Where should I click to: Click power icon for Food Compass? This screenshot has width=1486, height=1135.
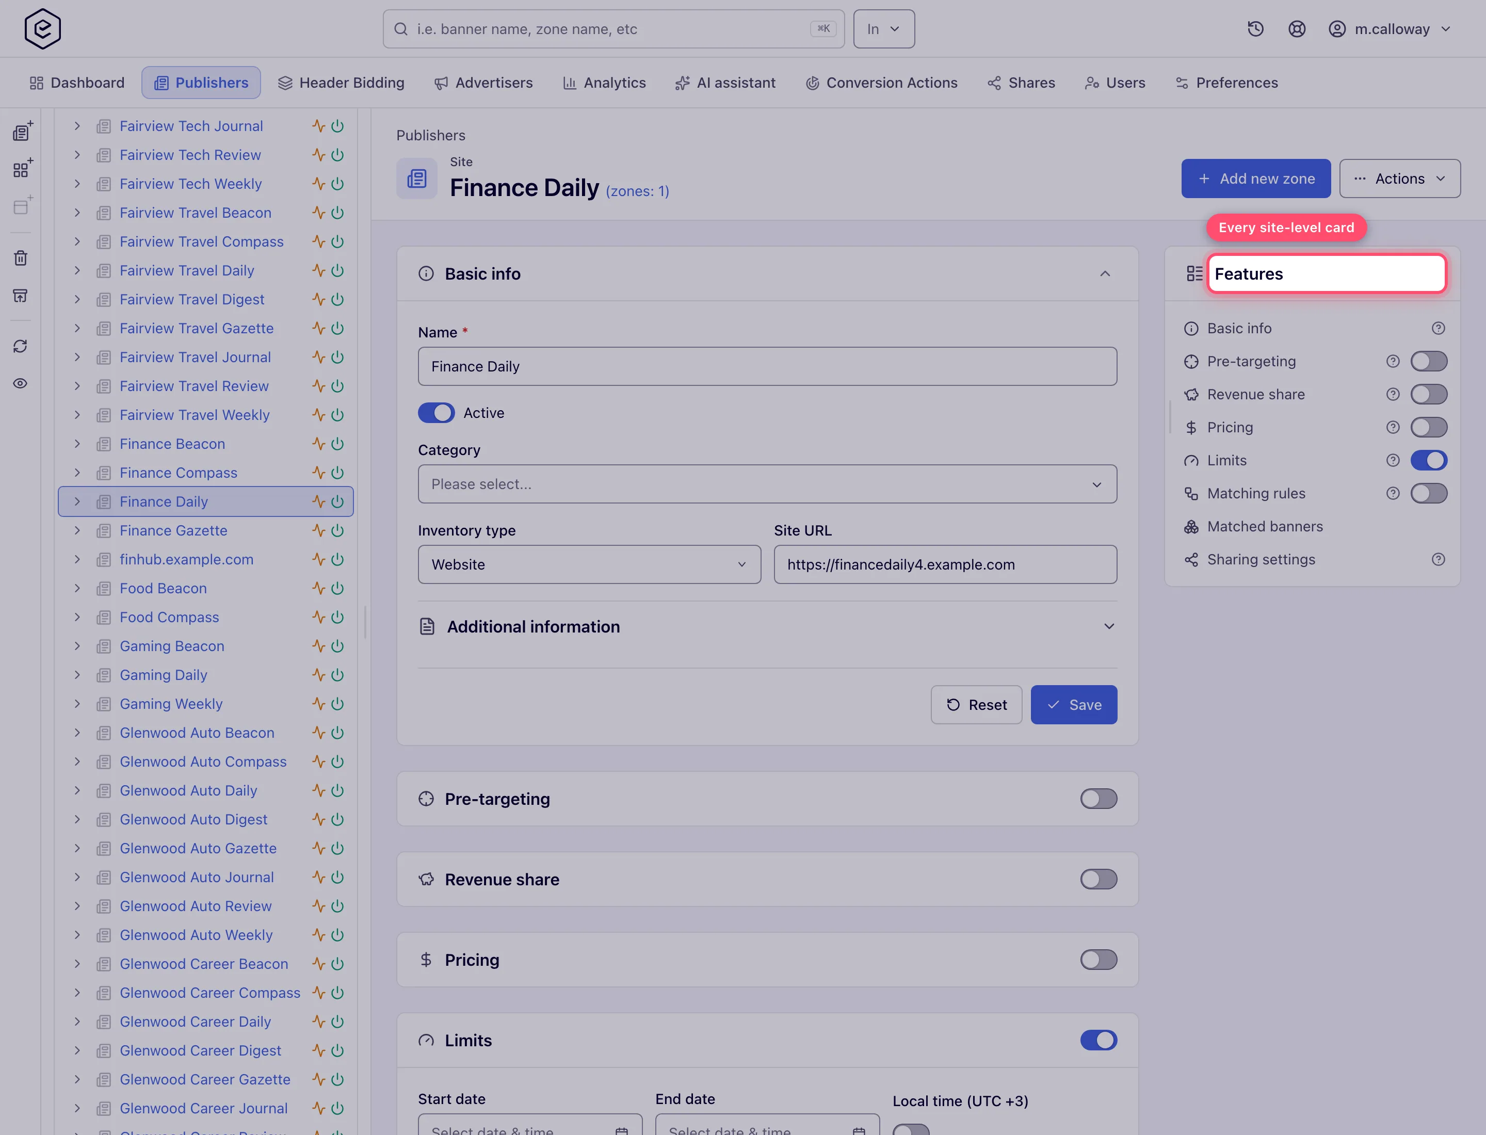click(x=337, y=618)
